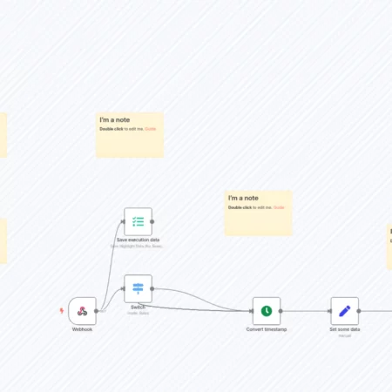Click the Convert timestamp input connector
The height and width of the screenshot is (392, 392).
tap(252, 311)
